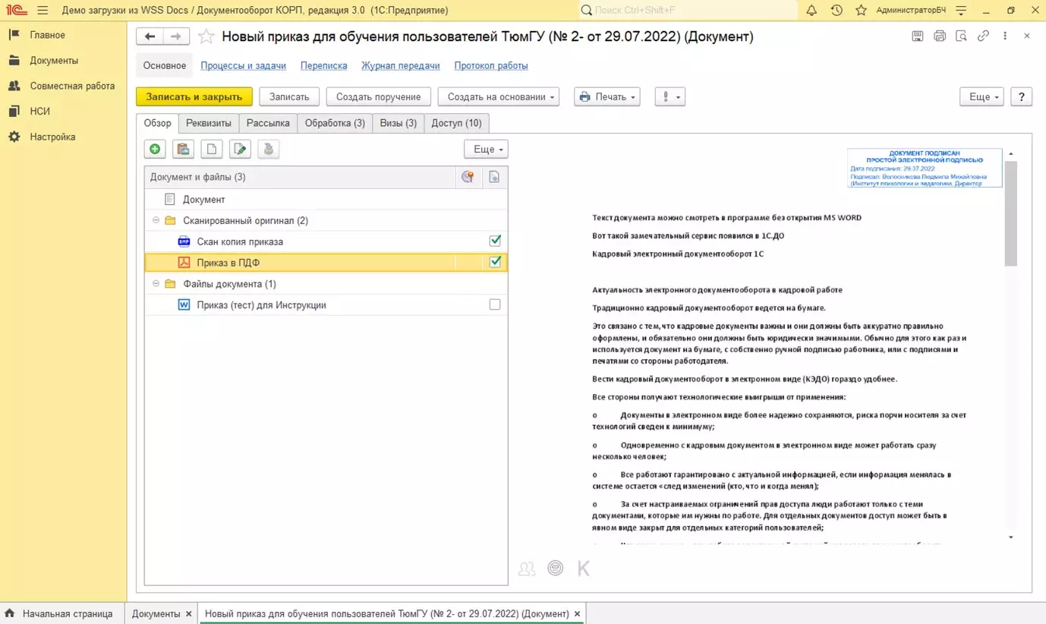Screen dimensions: 1046x624
Task: Switch to the Реквизиты tab
Action: pyautogui.click(x=209, y=123)
